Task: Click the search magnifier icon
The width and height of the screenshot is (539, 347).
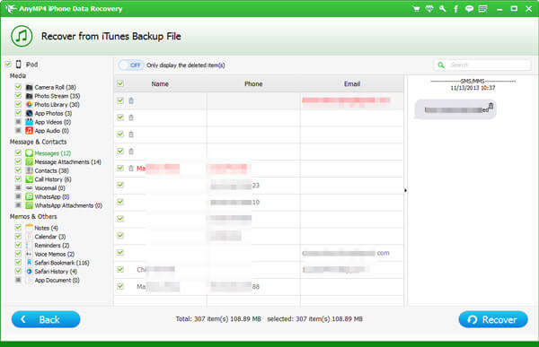Action: click(441, 65)
